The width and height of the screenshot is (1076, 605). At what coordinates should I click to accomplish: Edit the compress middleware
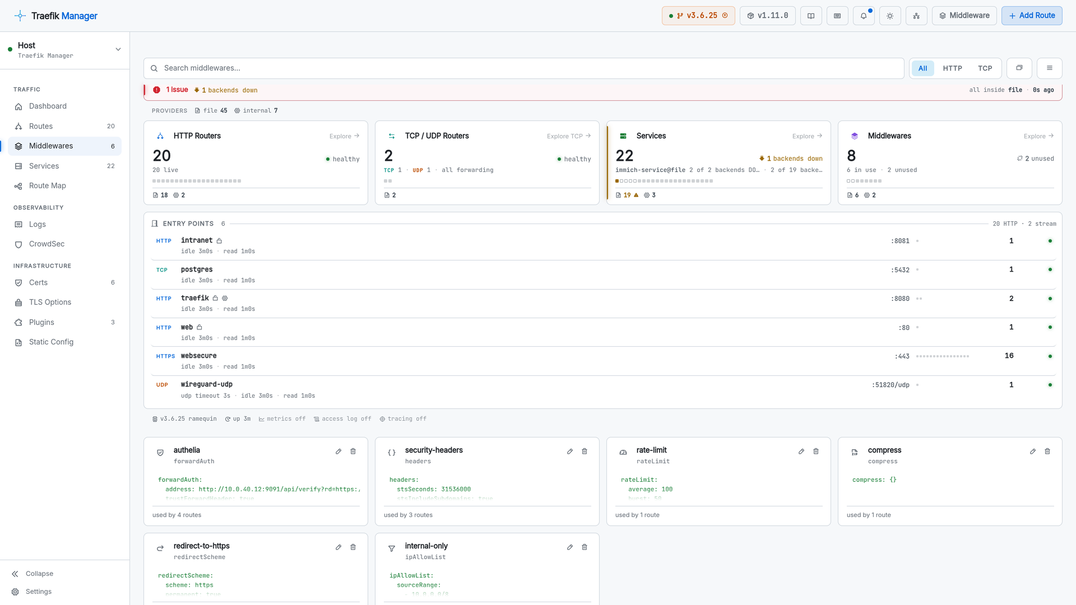(x=1033, y=452)
